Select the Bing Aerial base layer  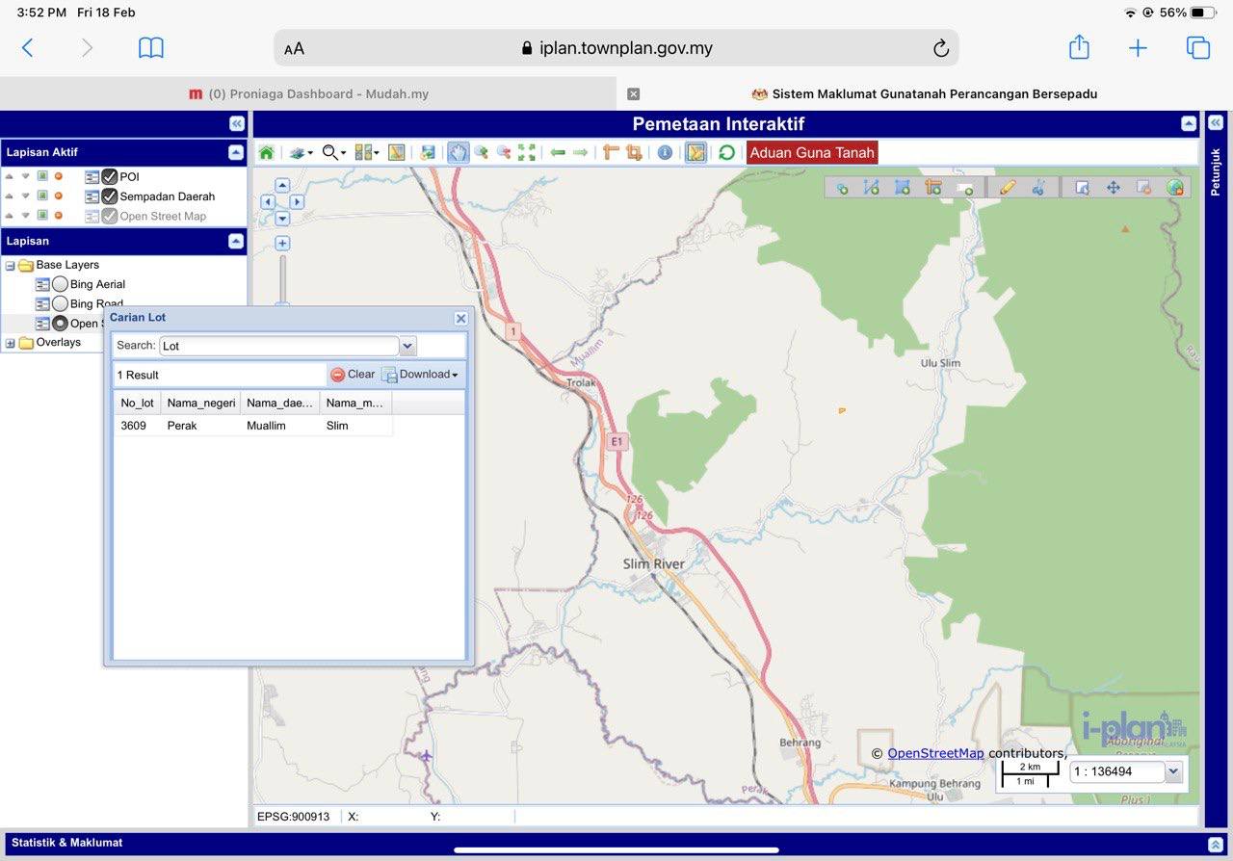(x=60, y=284)
